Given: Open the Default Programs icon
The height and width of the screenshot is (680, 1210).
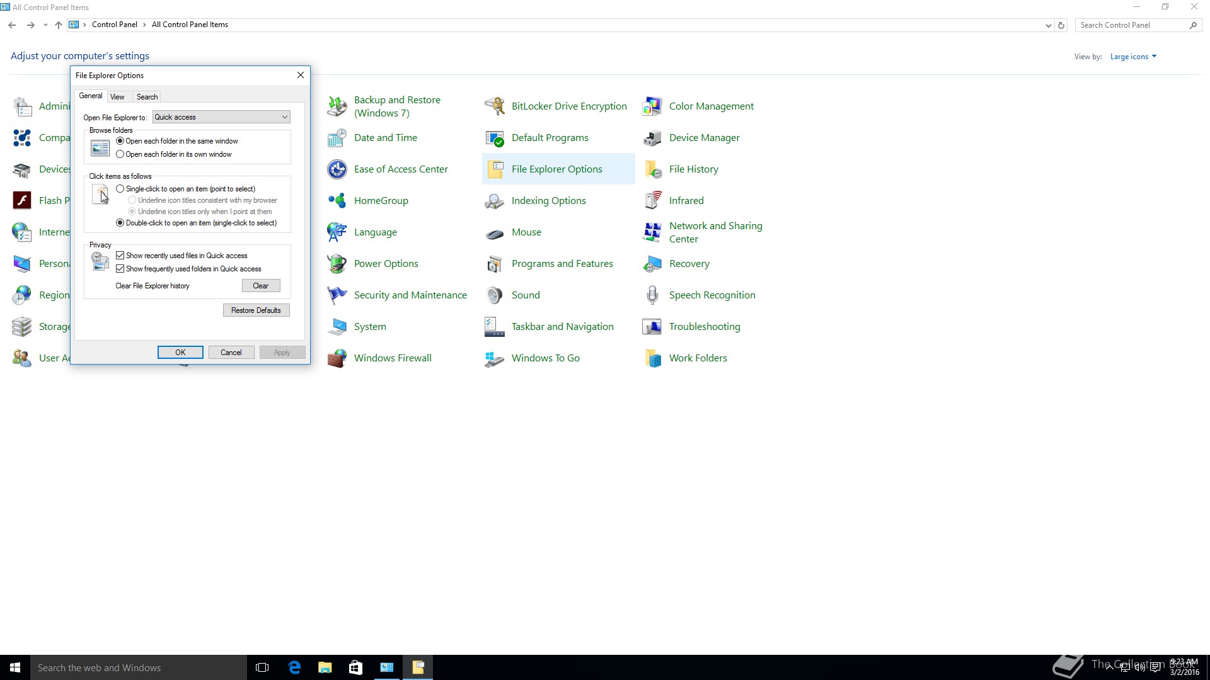Looking at the screenshot, I should tap(495, 138).
